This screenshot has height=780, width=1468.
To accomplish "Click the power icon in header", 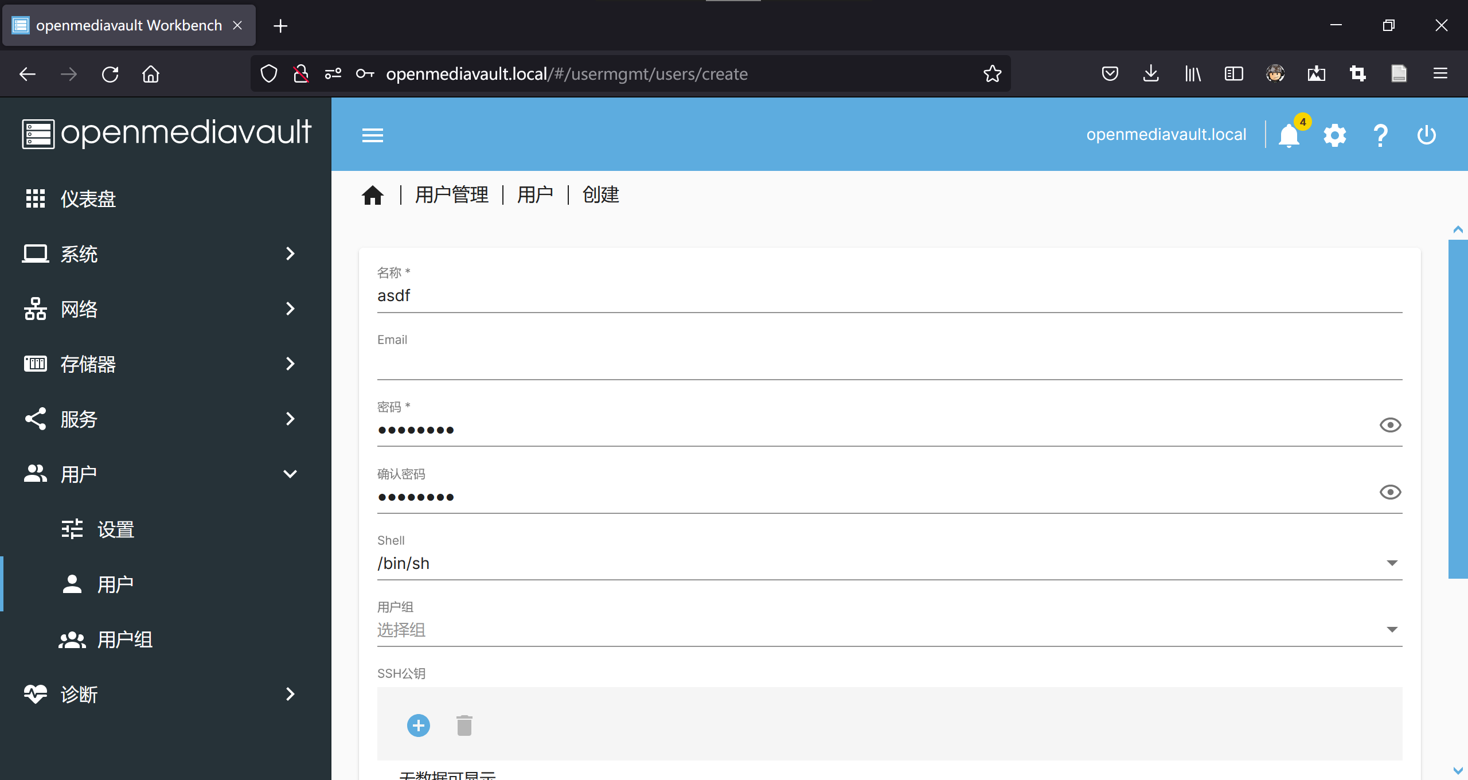I will coord(1427,135).
